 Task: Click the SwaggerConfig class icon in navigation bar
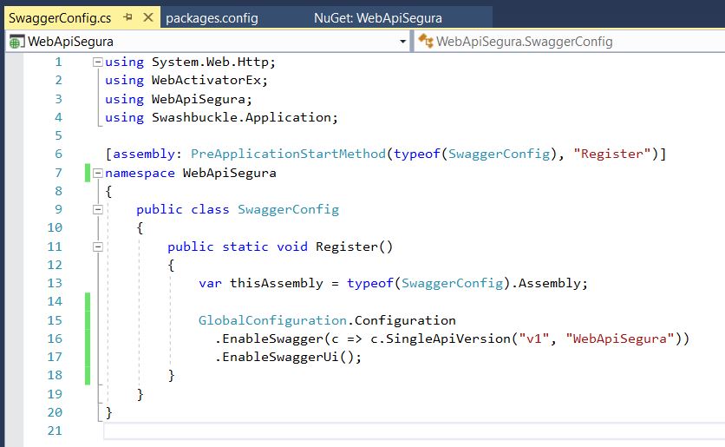click(426, 41)
